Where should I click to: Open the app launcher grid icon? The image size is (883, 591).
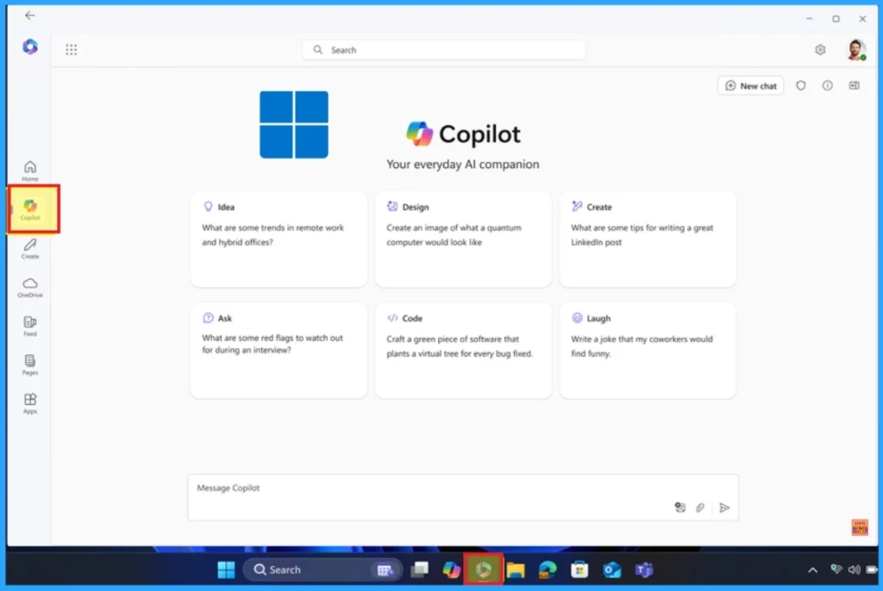[x=71, y=49]
